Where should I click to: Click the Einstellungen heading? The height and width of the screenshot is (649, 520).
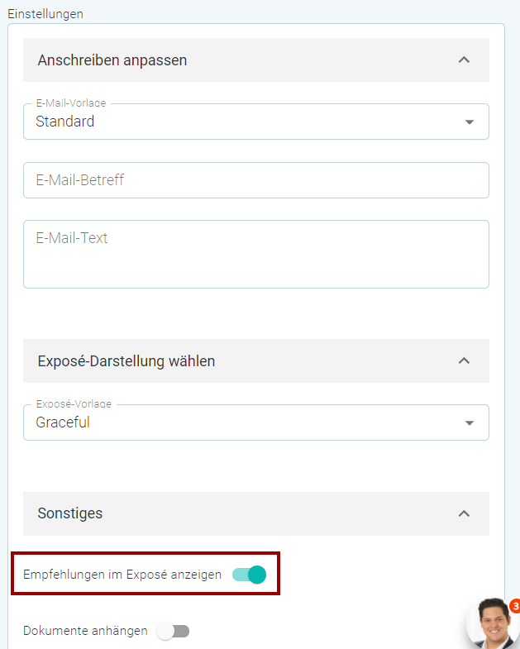(x=45, y=14)
